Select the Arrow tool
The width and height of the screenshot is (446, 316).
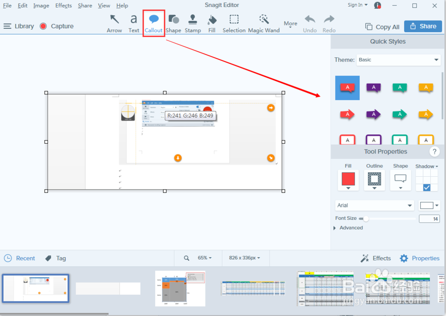point(114,24)
